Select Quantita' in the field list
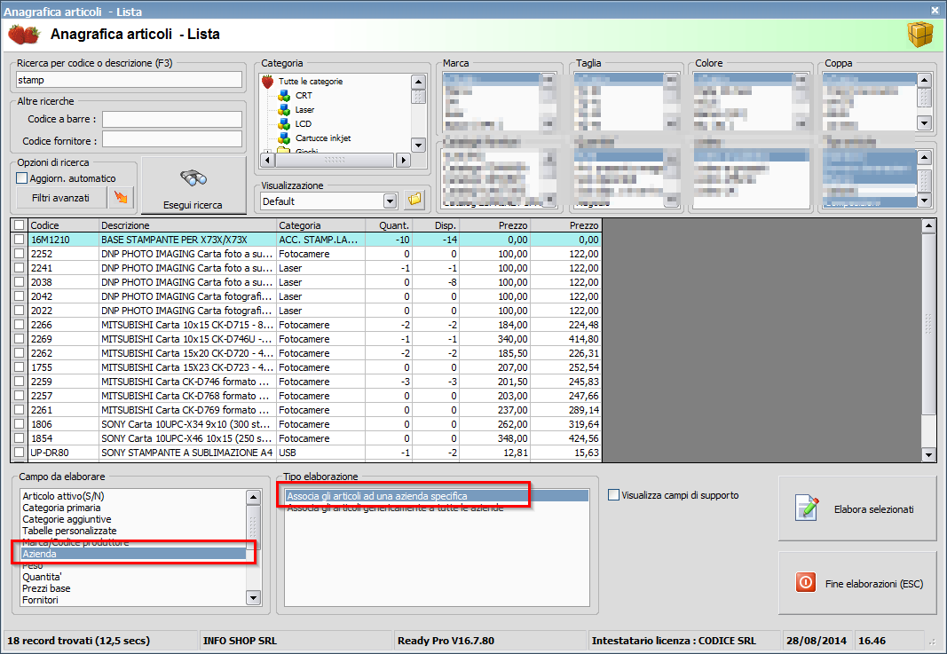Screen dimensions: 947x654 point(43,577)
